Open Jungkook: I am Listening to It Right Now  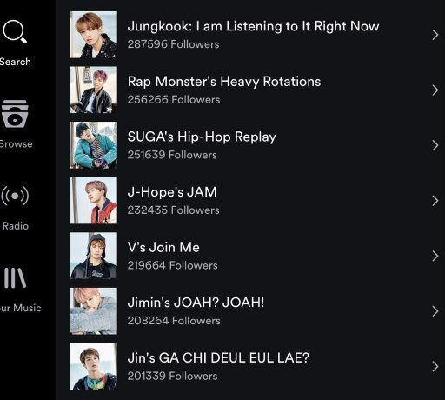click(253, 26)
